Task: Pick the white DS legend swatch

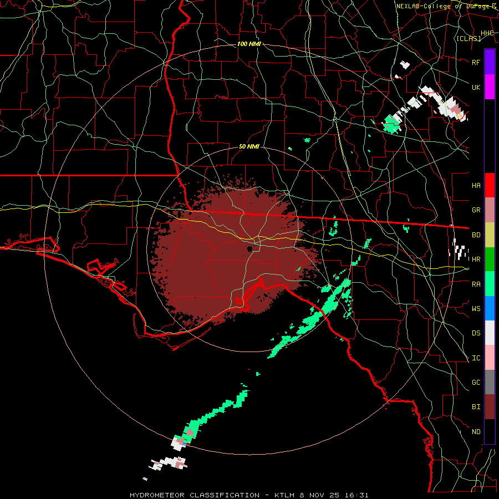Action: tap(490, 333)
